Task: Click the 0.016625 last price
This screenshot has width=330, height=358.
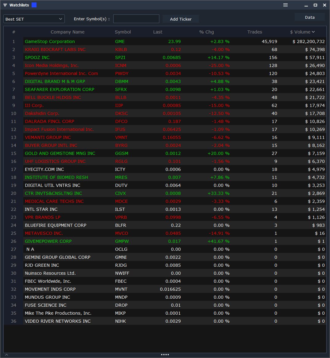Action: (x=170, y=289)
